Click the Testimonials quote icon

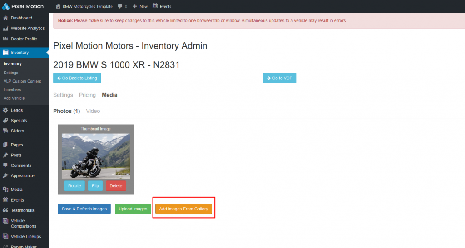5,210
